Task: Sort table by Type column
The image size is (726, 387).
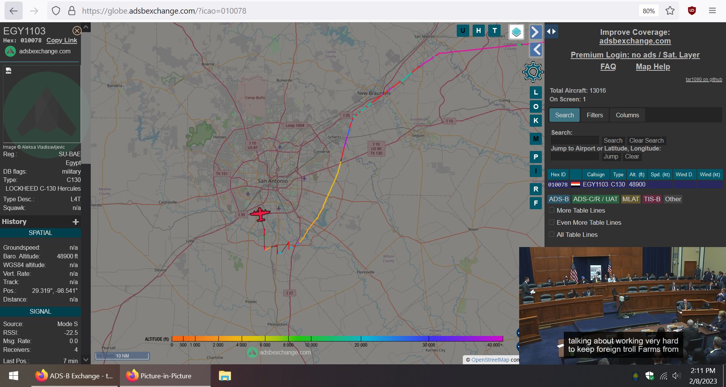Action: click(618, 174)
